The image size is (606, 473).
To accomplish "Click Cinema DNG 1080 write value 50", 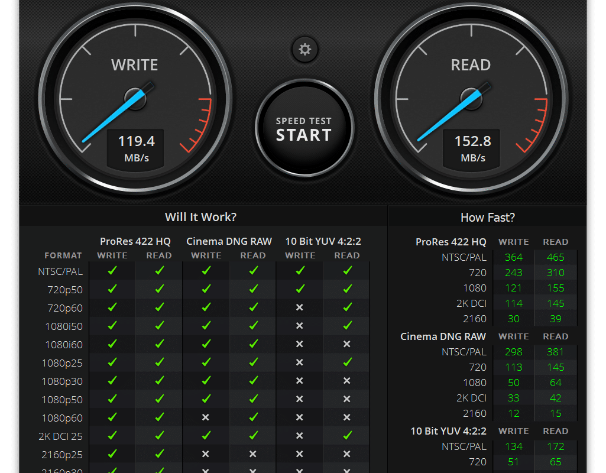I will 514,383.
